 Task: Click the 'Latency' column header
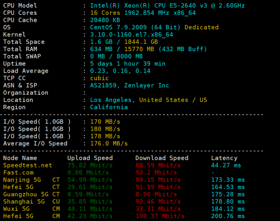pyautogui.click(x=224, y=158)
